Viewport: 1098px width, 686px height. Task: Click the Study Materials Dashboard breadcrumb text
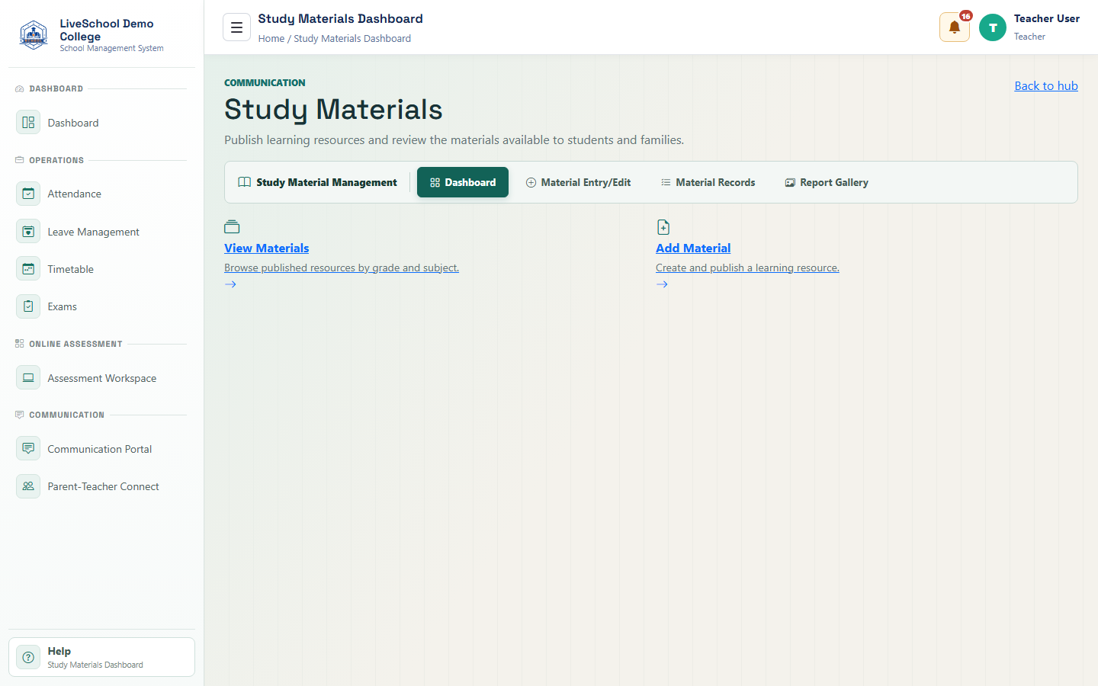point(352,38)
